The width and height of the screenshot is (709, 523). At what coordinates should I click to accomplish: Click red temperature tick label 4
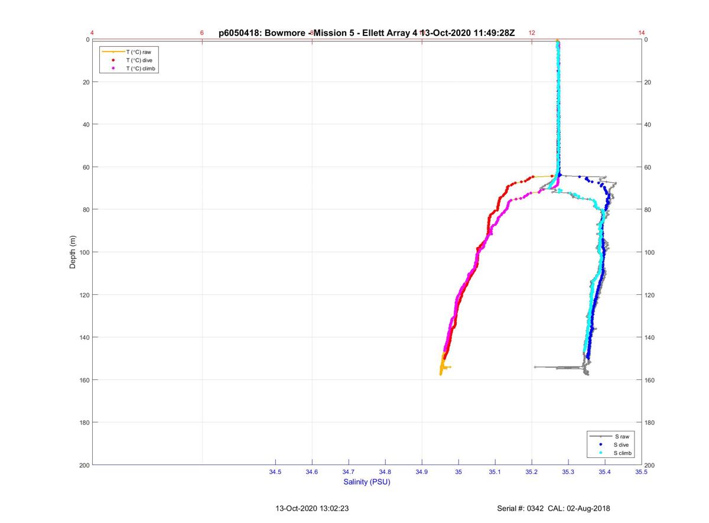click(92, 33)
